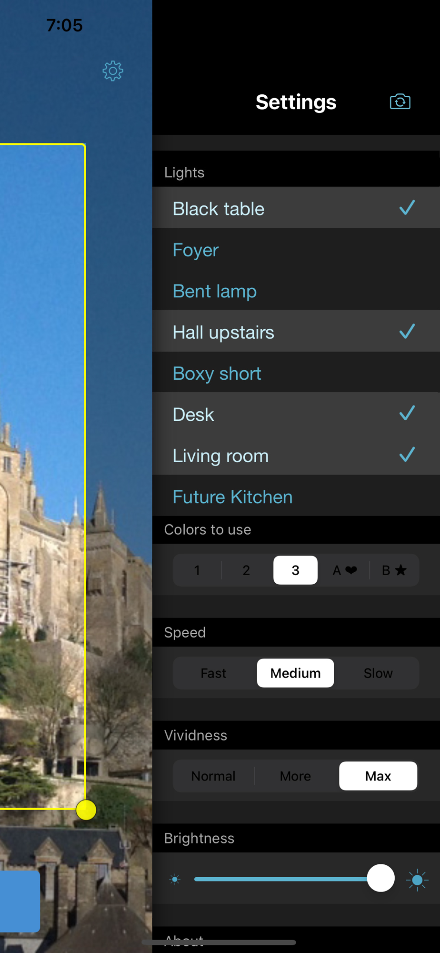Screen dimensions: 440x953
Task: Enable the Bent lamp light
Action: pyautogui.click(x=296, y=290)
